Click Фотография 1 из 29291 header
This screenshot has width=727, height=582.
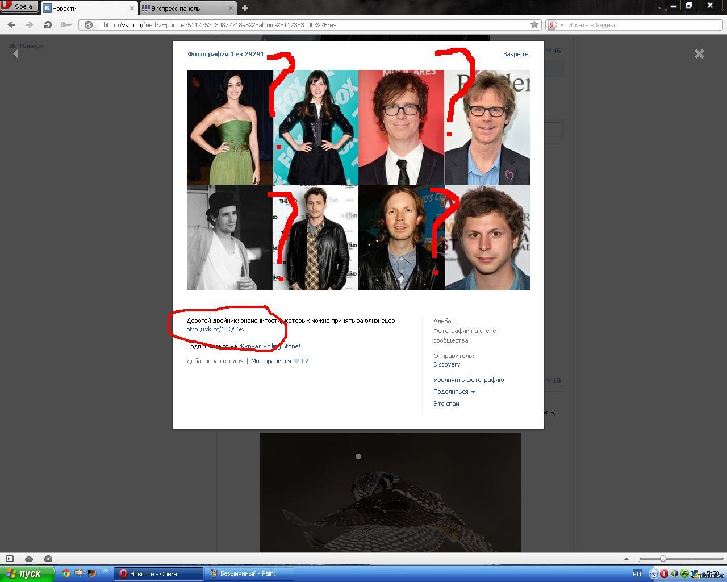pos(225,54)
